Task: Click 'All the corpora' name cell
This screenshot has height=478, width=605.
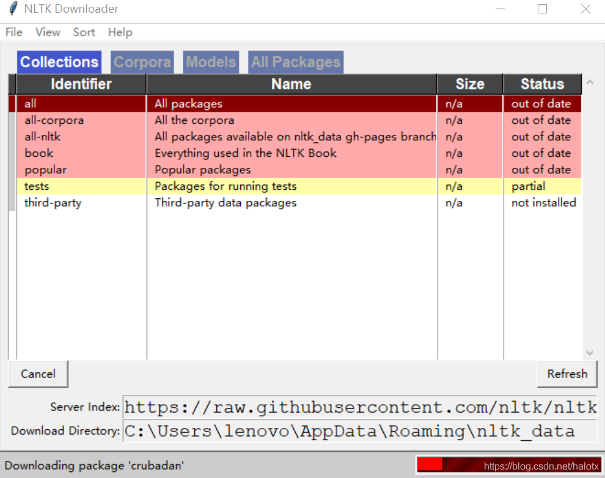Action: (291, 120)
